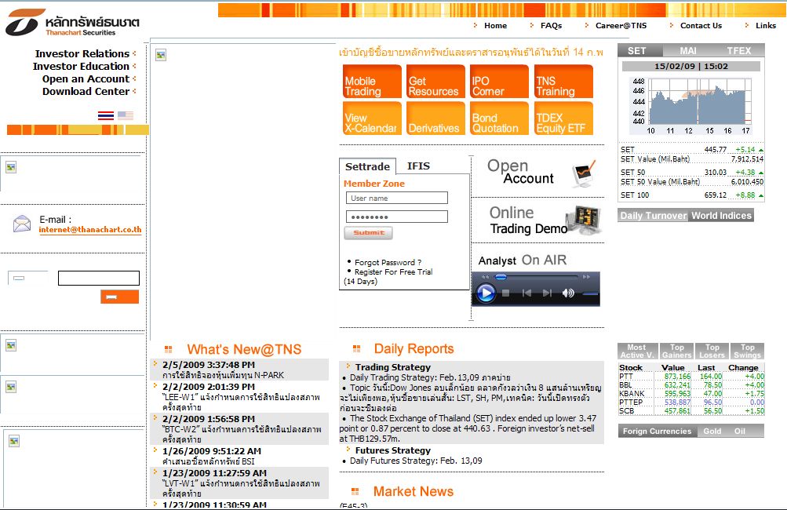The image size is (787, 510).
Task: Open the TNS Training tile
Action: (563, 82)
